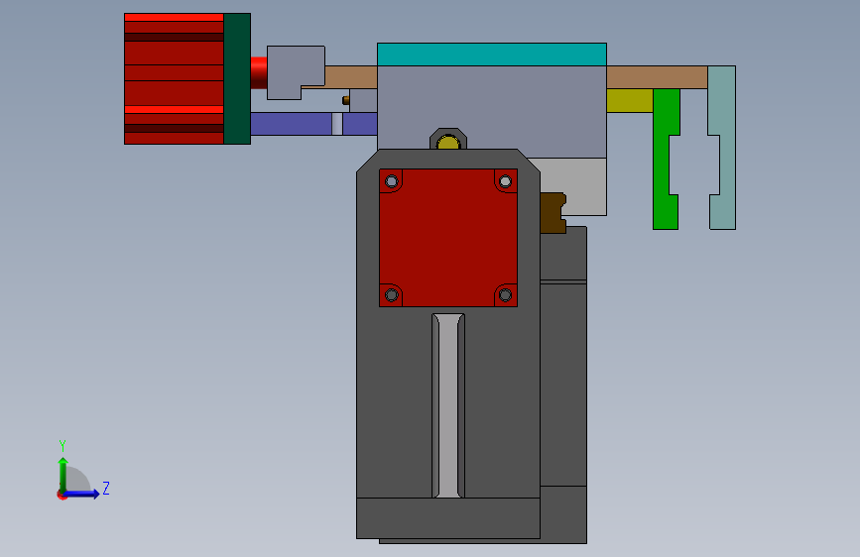
Task: Select the dark gray base plate at the bottom
Action: pos(448,518)
